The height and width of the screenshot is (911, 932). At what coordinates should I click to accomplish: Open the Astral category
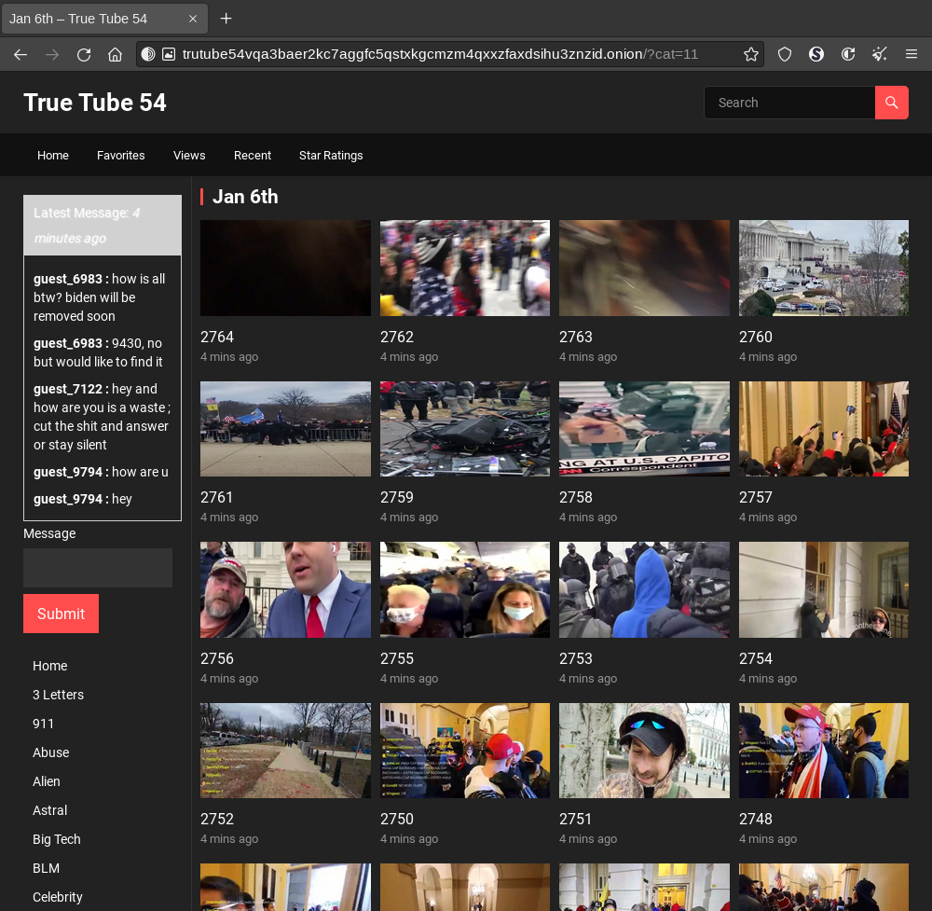50,810
